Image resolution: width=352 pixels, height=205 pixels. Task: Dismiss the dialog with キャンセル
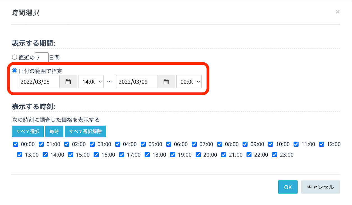[x=320, y=187]
